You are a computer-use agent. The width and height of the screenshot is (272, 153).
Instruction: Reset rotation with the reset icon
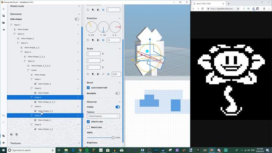(88, 40)
